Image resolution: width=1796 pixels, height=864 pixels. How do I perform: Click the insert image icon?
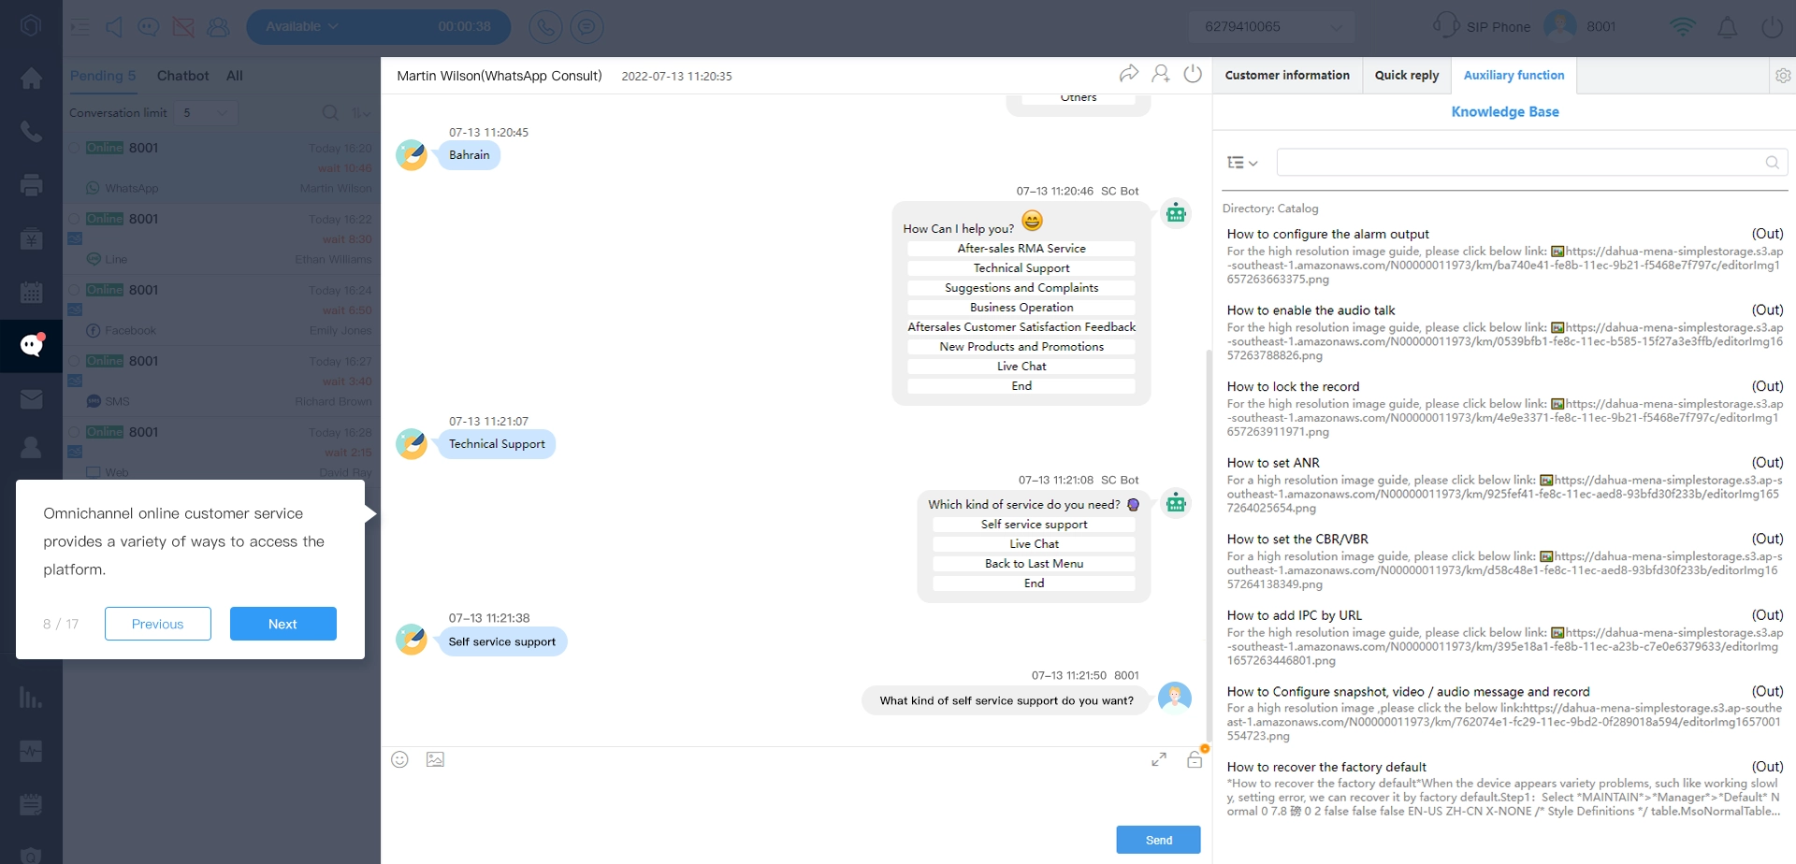435,759
